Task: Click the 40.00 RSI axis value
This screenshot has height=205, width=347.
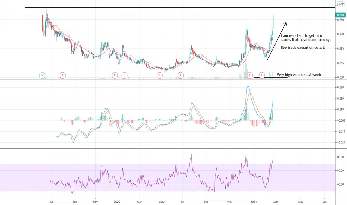Action: tap(340, 184)
